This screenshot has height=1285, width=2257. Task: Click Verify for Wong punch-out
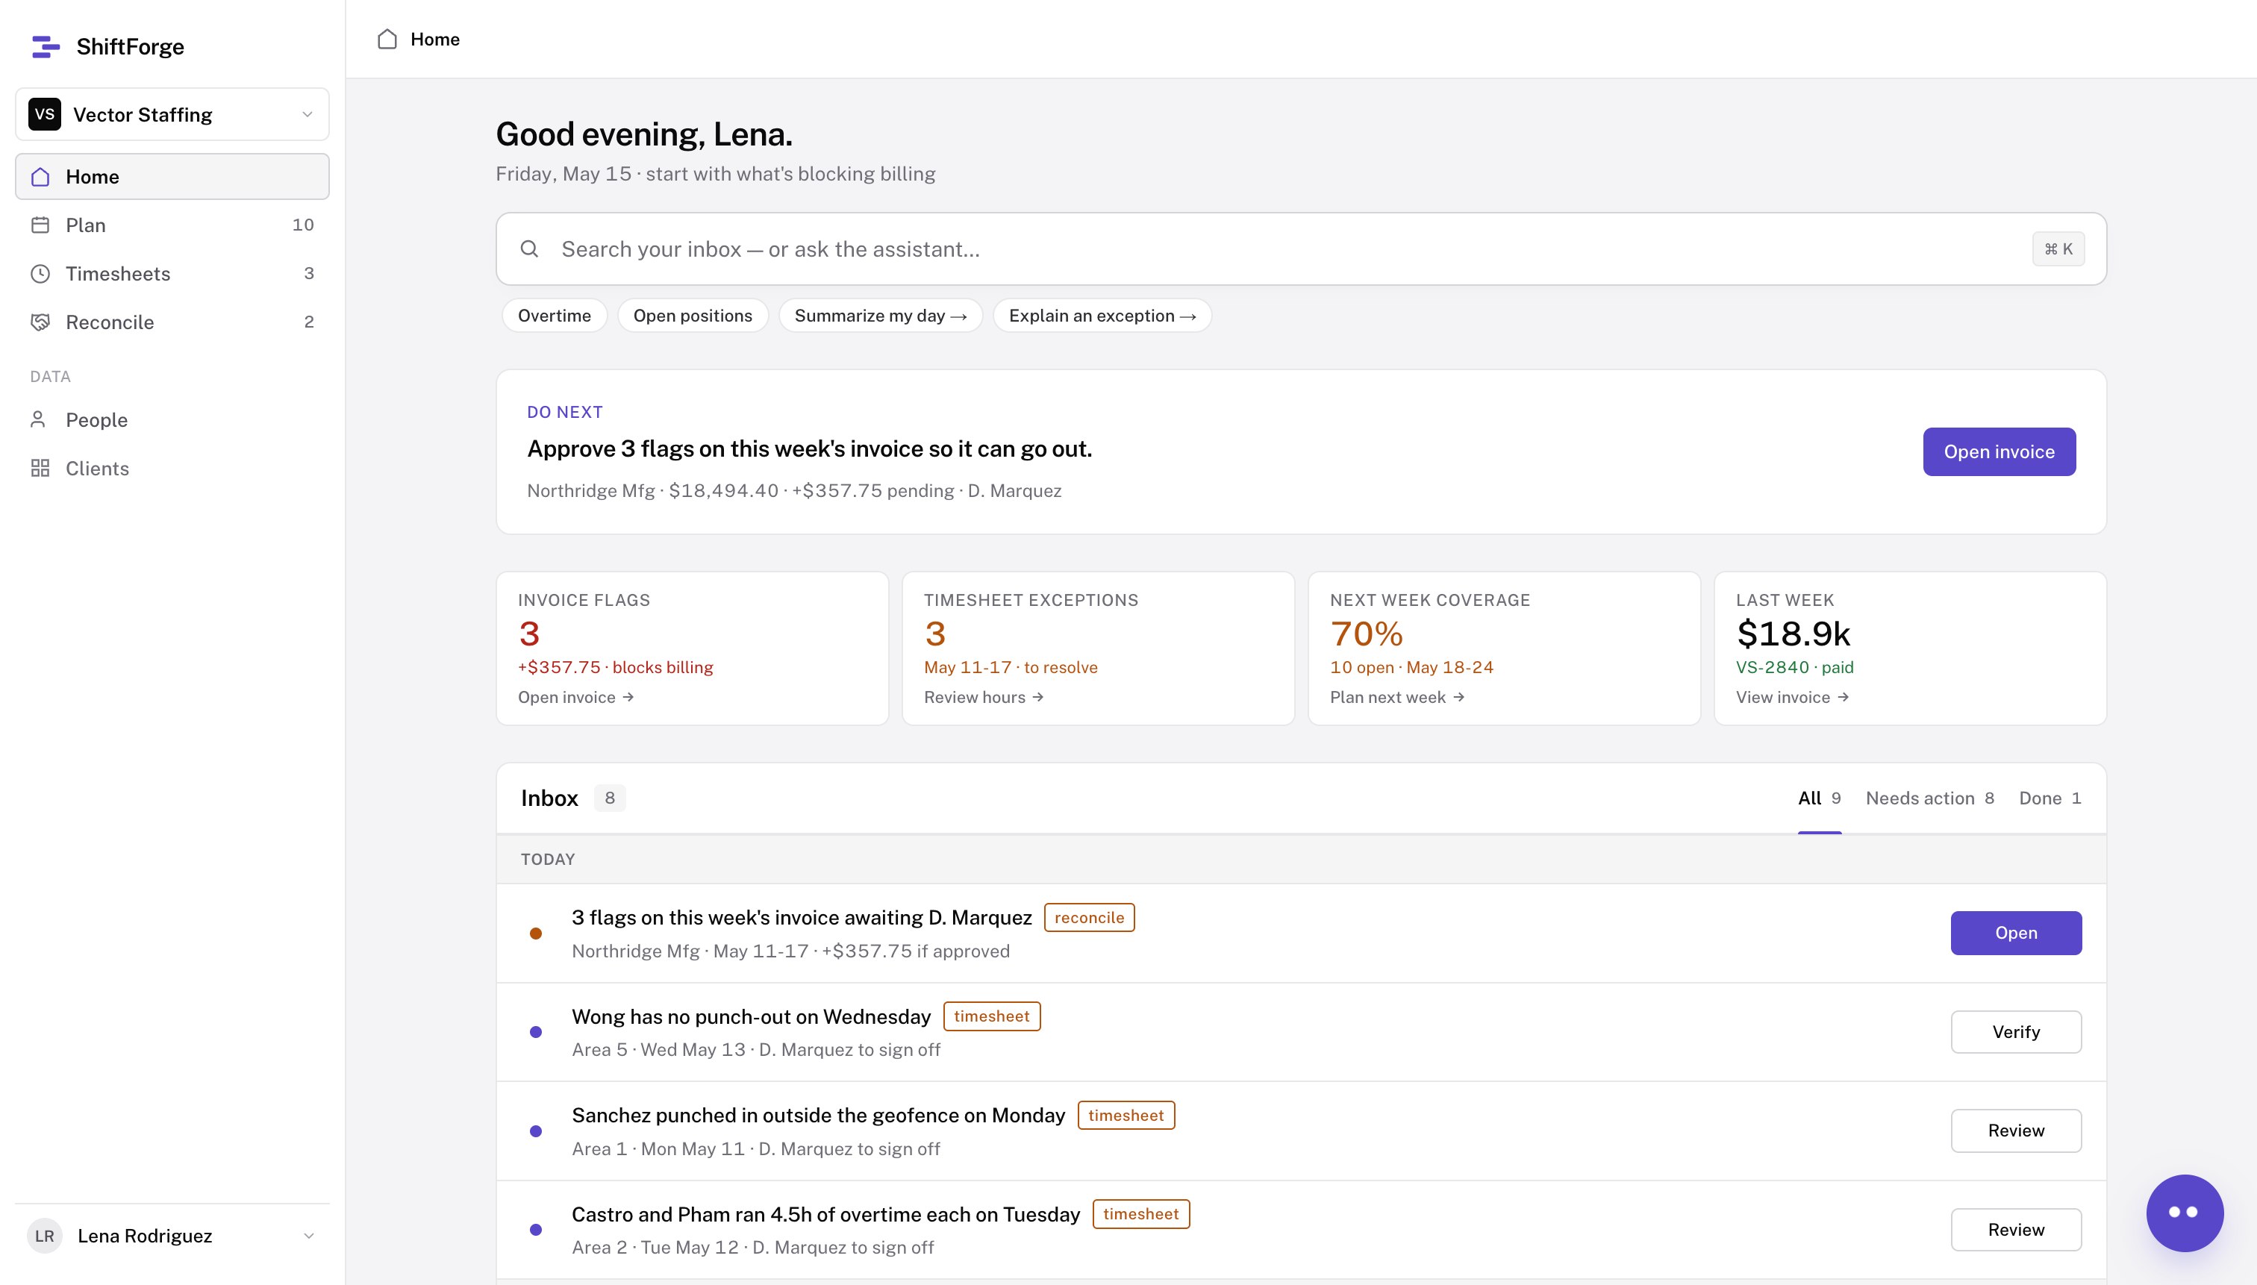2016,1032
